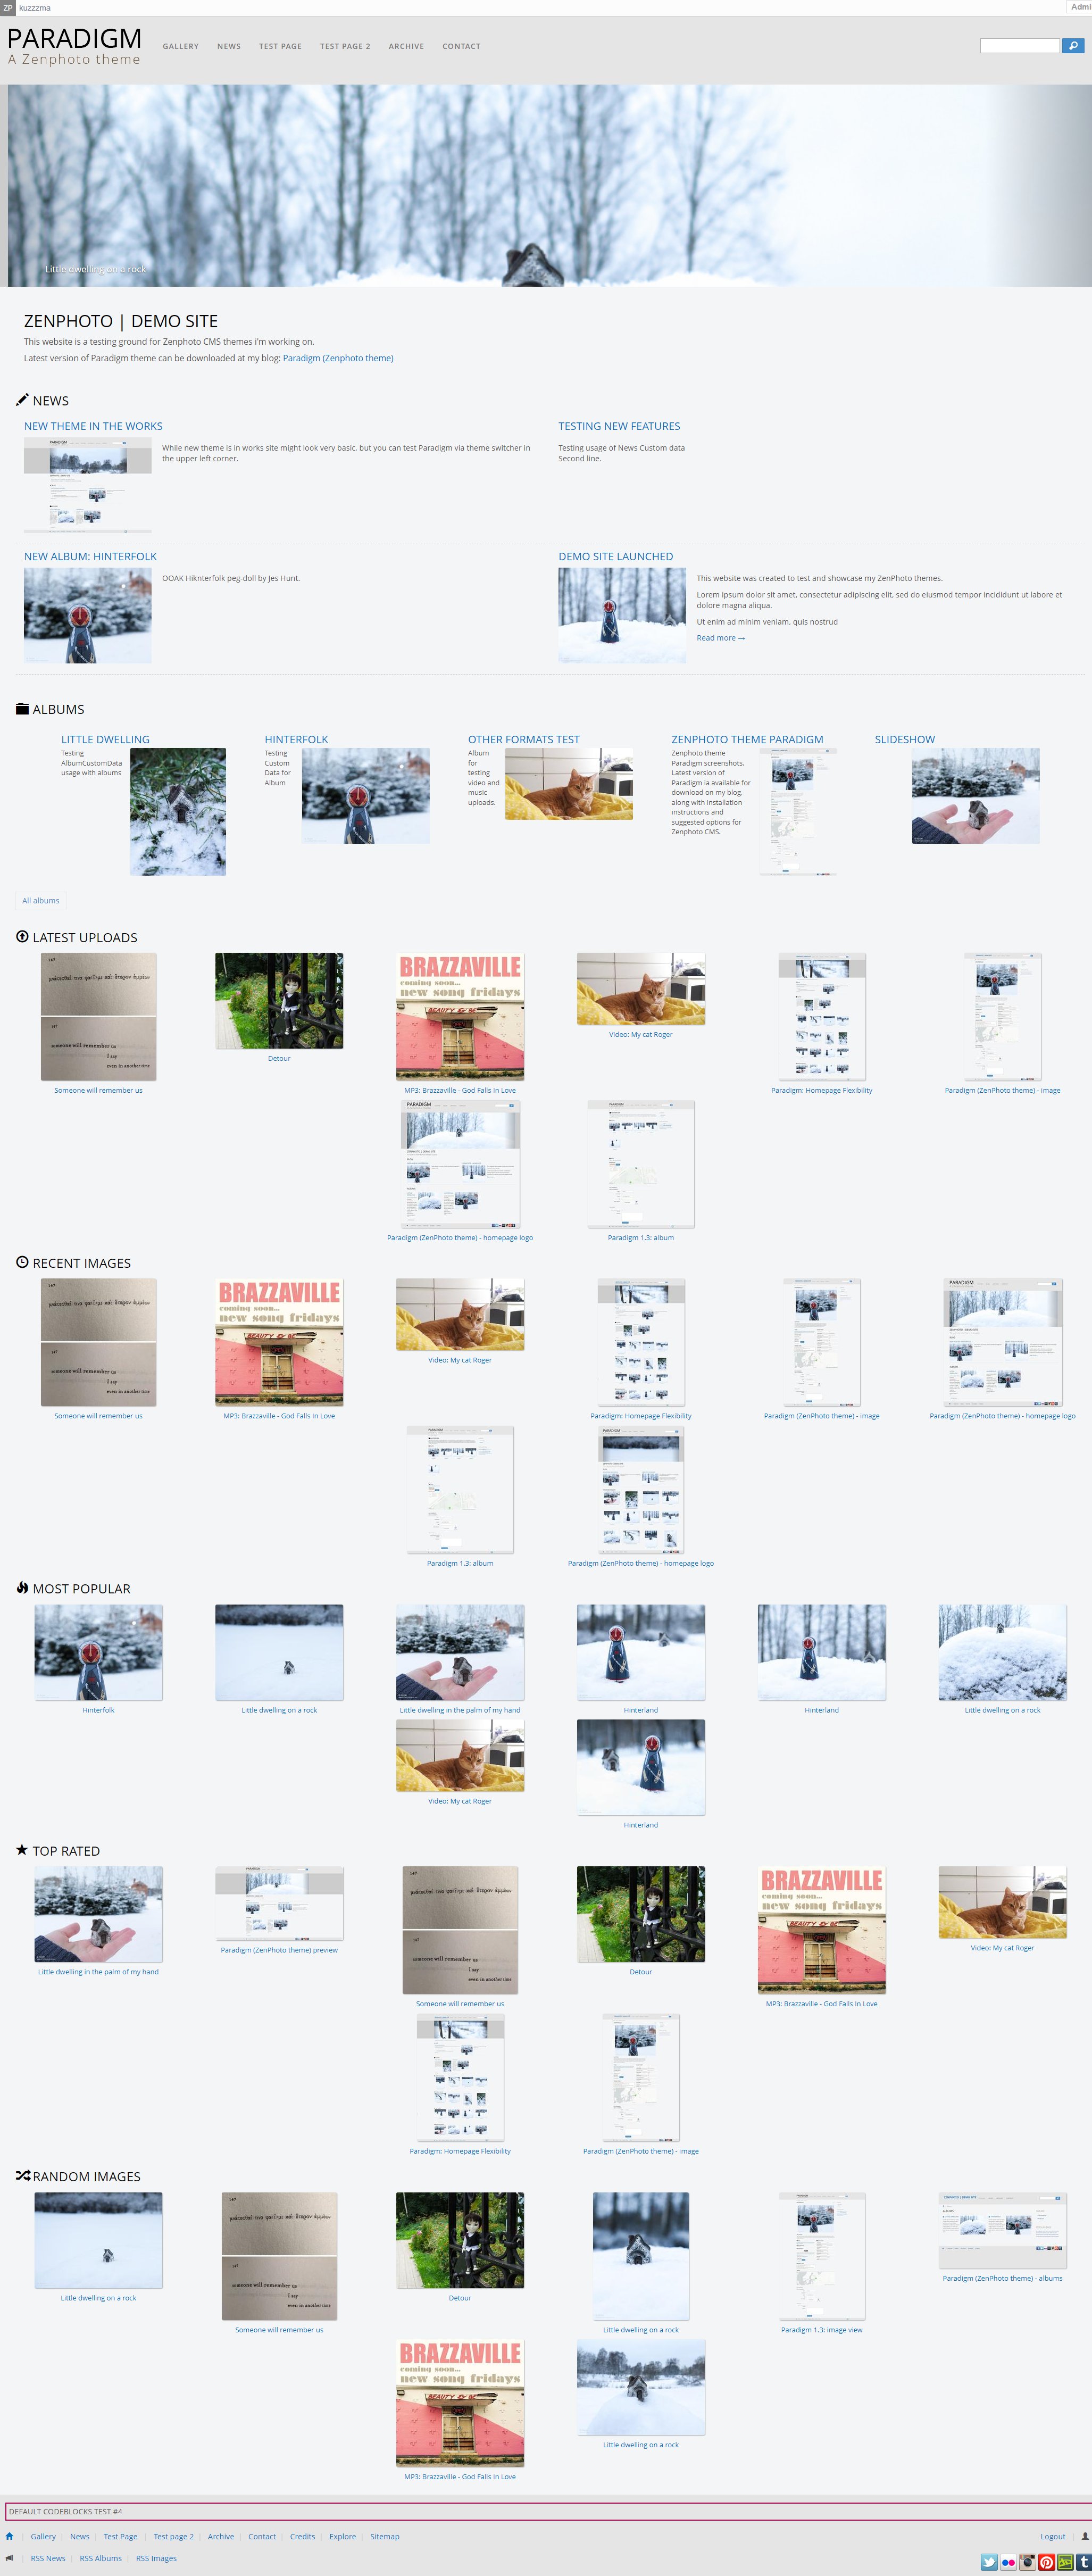Click the search magnifier button
1092x2576 pixels.
(1073, 46)
